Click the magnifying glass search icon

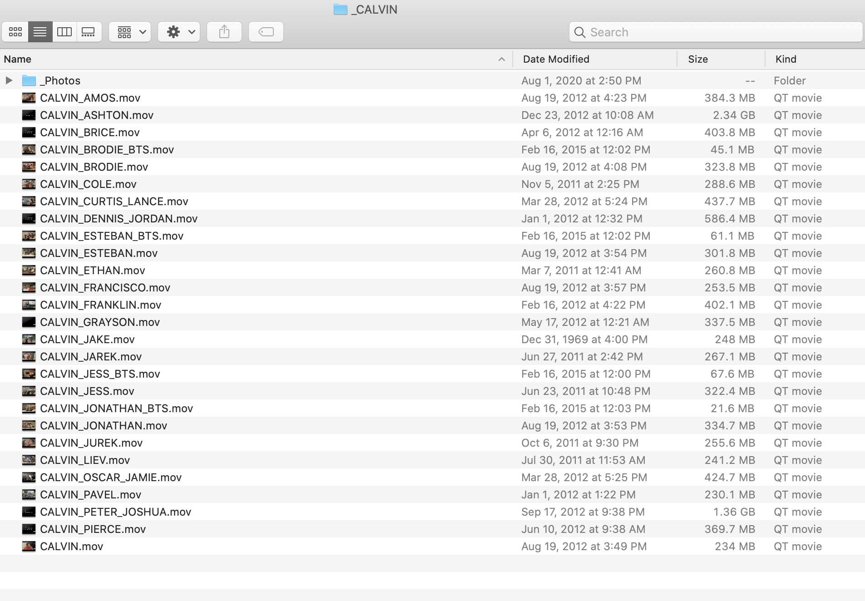click(580, 32)
